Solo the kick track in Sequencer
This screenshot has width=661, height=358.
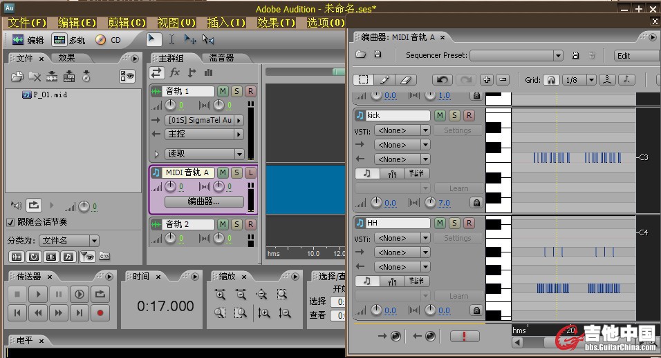(454, 115)
